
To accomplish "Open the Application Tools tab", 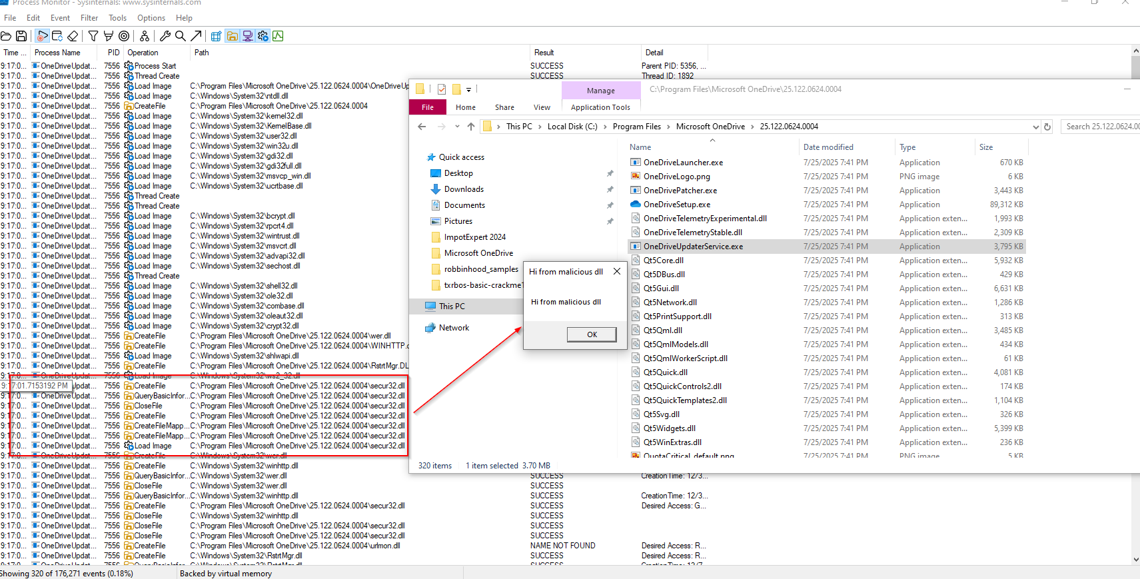I will click(x=600, y=107).
